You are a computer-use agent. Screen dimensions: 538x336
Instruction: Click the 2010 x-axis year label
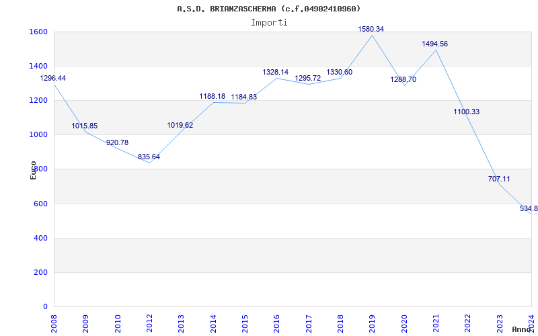coord(118,323)
